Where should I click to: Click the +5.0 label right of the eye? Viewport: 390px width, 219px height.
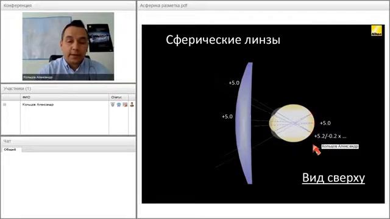click(x=325, y=123)
